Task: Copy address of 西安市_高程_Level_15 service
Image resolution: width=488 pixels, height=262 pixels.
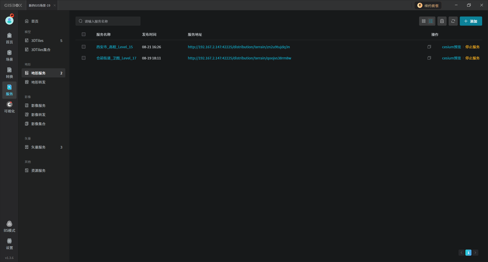Action: (429, 47)
